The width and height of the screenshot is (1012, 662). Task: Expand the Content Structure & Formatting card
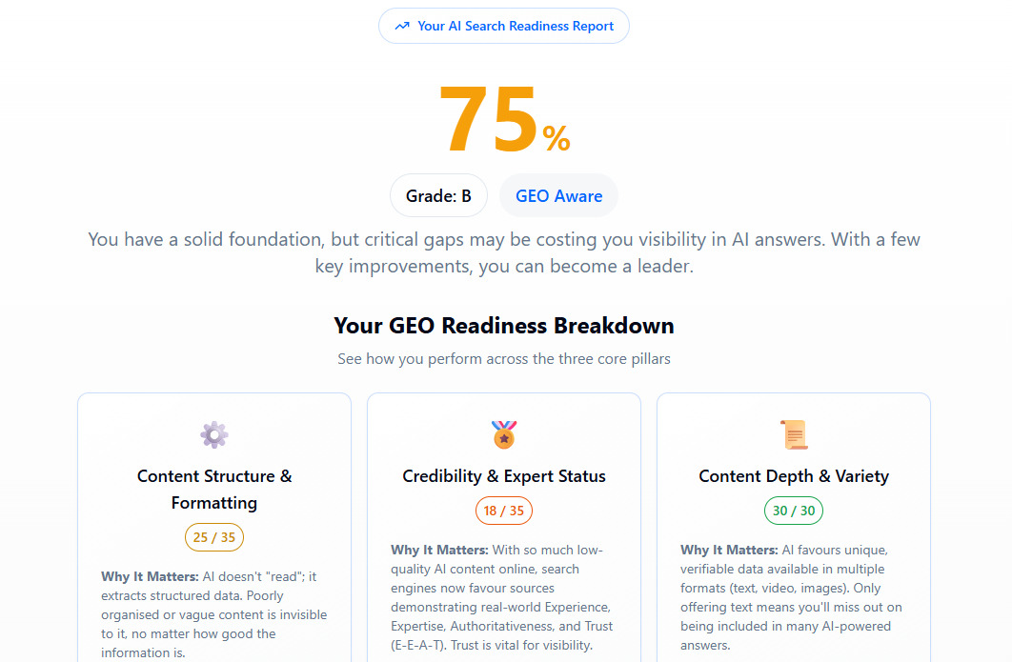(x=213, y=524)
